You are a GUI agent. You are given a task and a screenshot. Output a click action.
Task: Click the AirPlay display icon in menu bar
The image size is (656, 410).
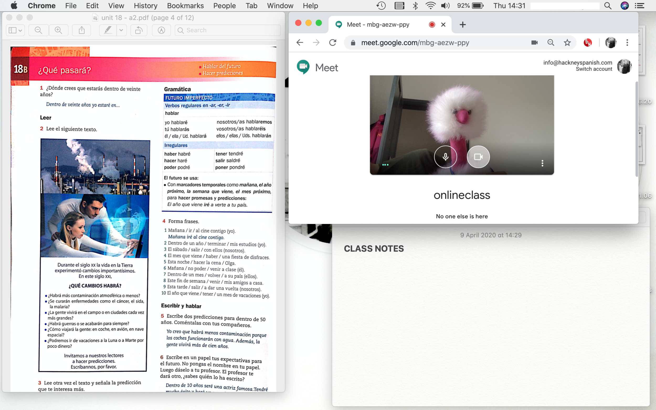coord(399,6)
